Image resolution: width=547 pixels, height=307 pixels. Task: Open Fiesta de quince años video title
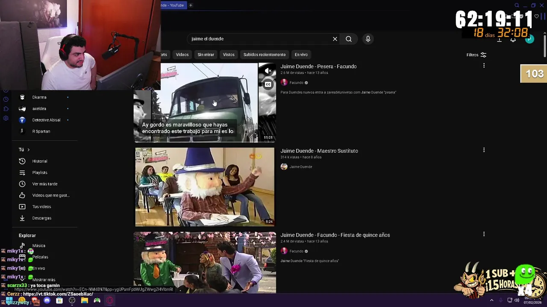[335, 235]
